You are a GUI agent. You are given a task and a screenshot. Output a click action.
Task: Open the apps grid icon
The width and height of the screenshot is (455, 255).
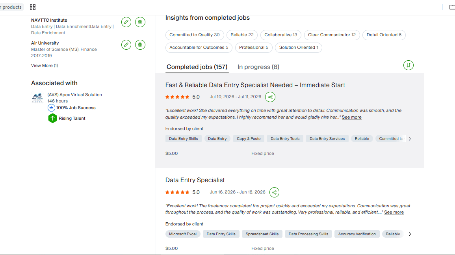(32, 7)
